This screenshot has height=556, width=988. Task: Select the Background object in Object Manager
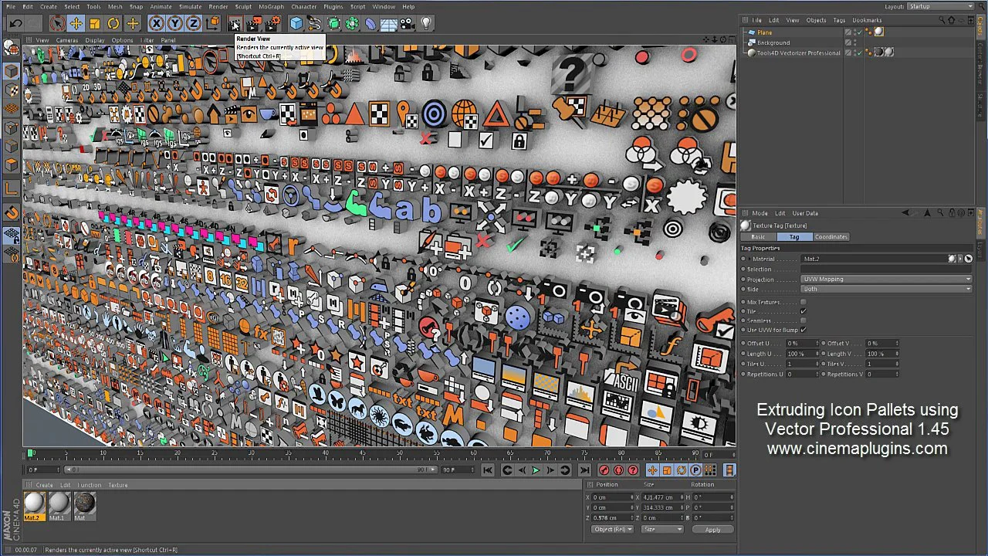click(773, 42)
